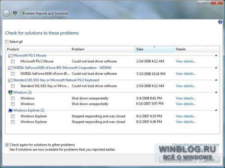225x168 pixels.
Task: Check the NVIDIA GeForce 6100 row checkbox
Action: pyautogui.click(x=13, y=73)
